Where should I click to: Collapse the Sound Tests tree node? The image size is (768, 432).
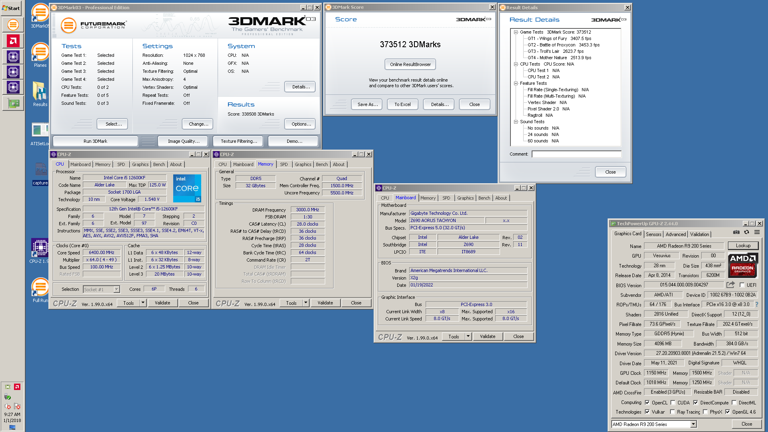pos(516,122)
